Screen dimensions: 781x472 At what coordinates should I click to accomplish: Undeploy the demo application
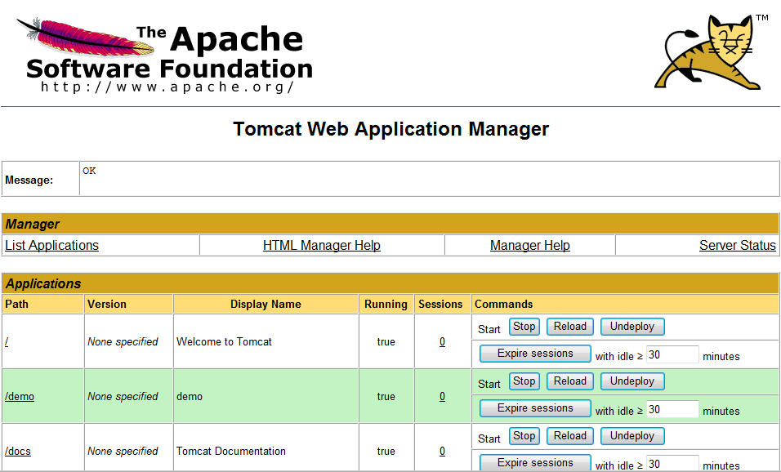point(631,381)
